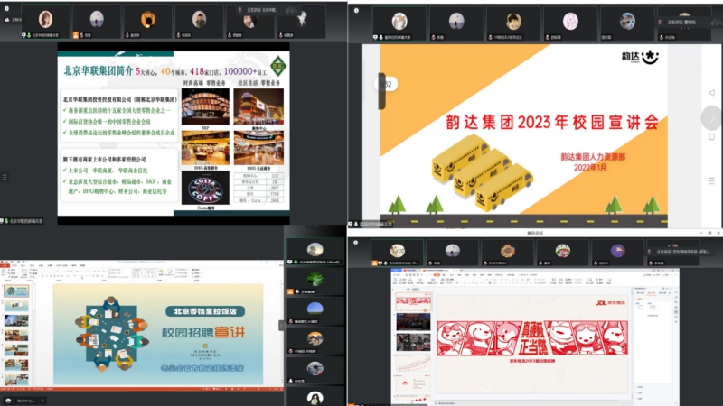Open the list icon on 北京华联 meeting's edge
Screen dimensions: 723x406
pyautogui.click(x=5, y=177)
